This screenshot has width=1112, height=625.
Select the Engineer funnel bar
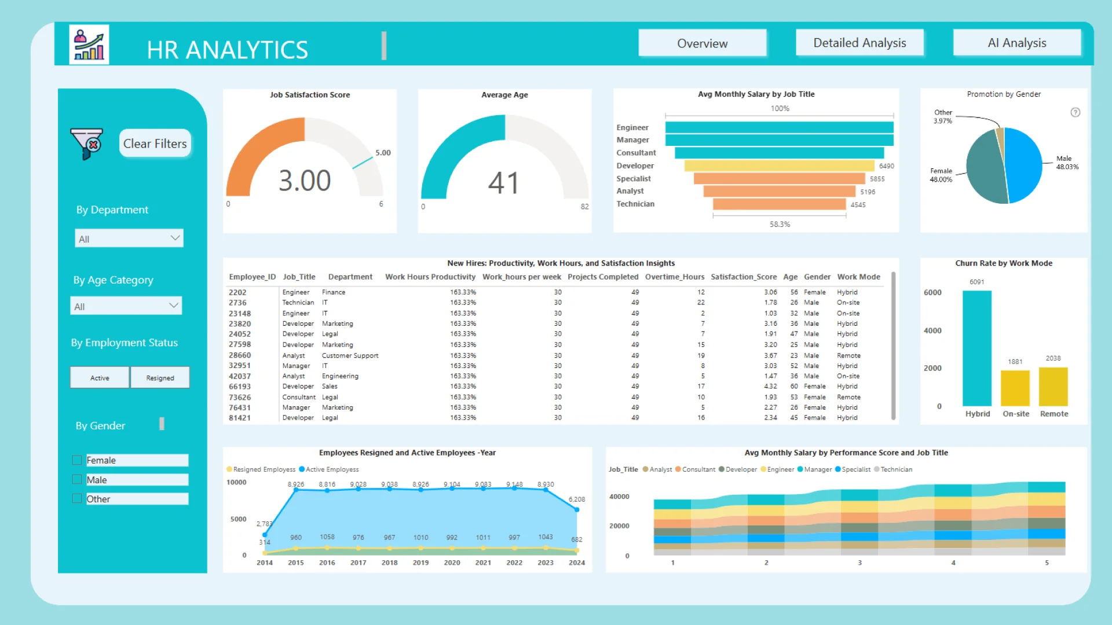point(779,127)
